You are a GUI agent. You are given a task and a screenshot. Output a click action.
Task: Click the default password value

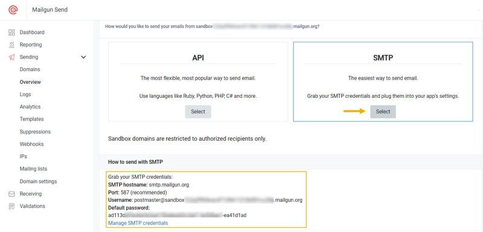tap(177, 215)
